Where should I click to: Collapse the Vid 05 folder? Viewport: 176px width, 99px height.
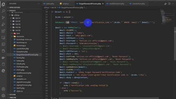click(18, 30)
